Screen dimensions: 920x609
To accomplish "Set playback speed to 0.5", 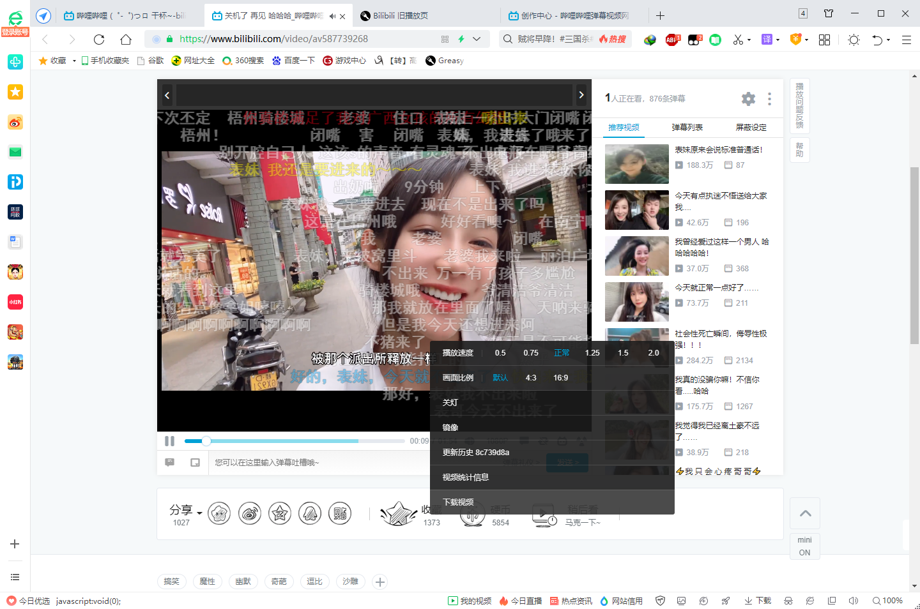I will click(500, 353).
